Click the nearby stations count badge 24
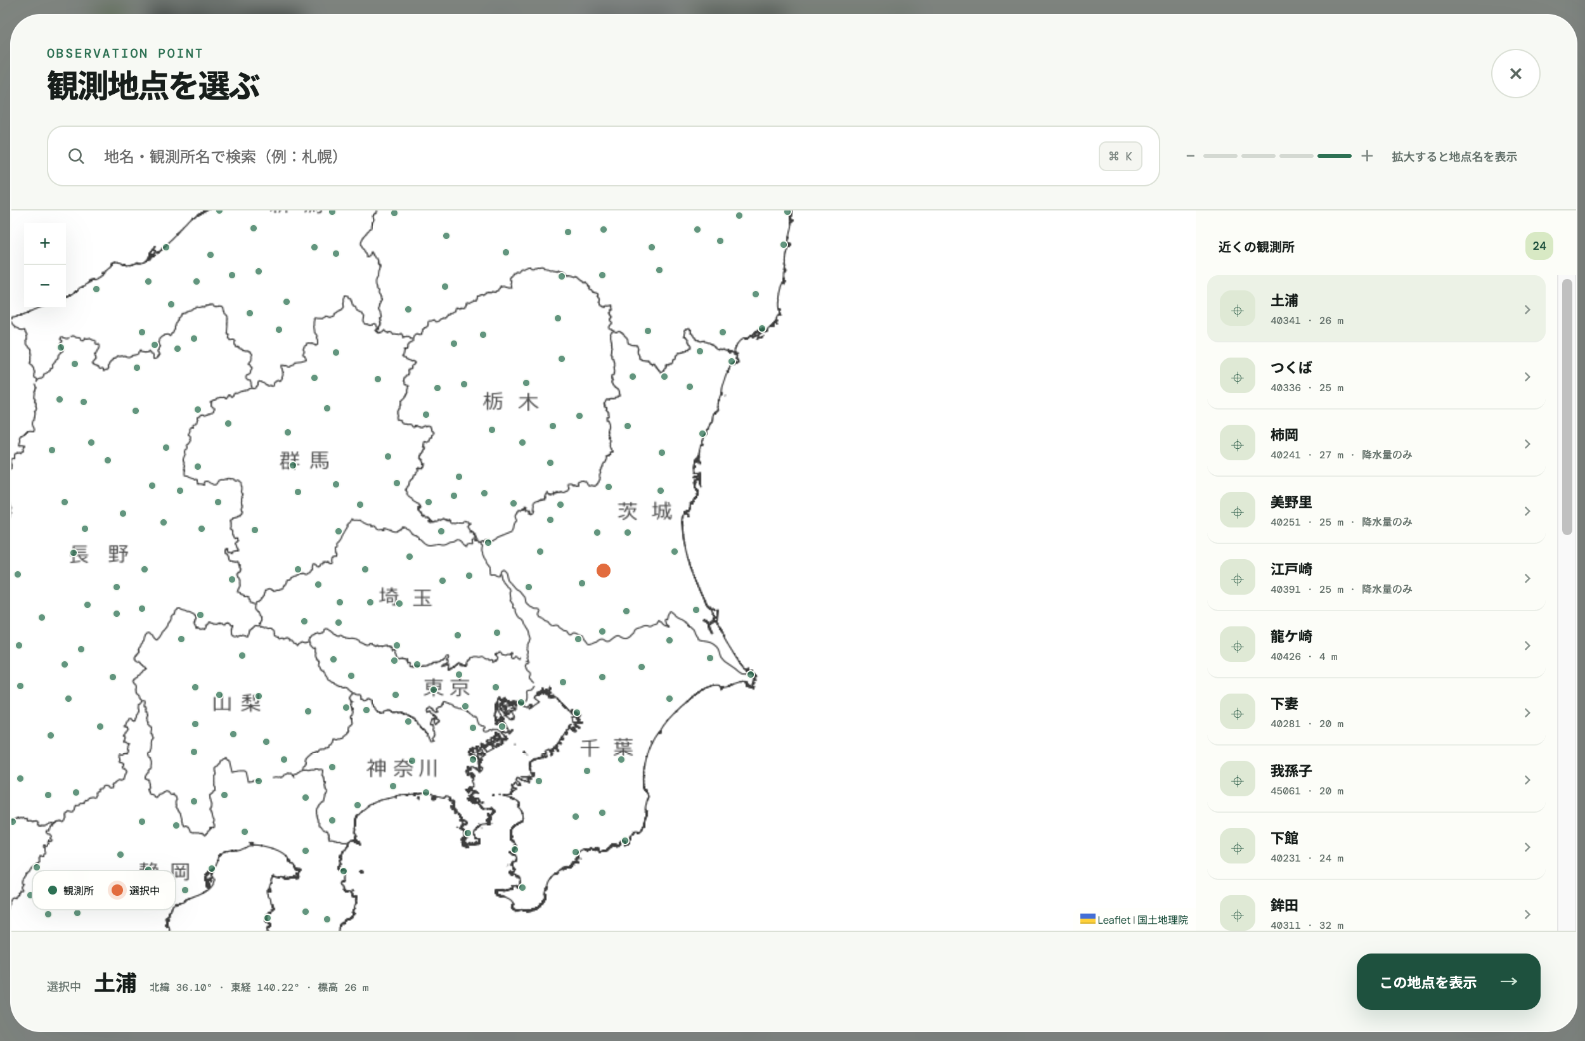Viewport: 1585px width, 1041px height. click(x=1539, y=246)
